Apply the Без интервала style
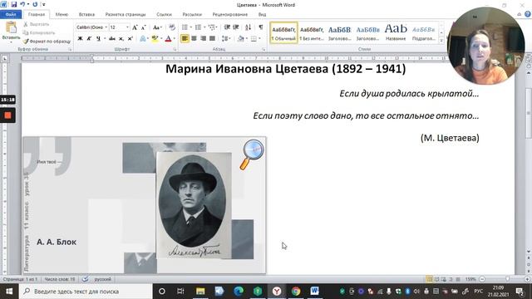 (x=312, y=33)
